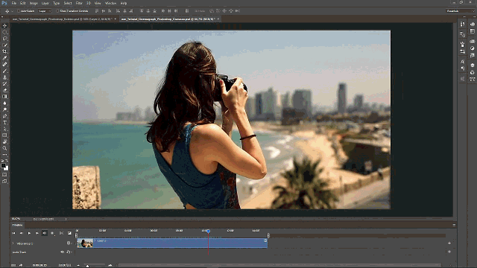
Task: Toggle audio playback in timeline controls
Action: (x=45, y=233)
